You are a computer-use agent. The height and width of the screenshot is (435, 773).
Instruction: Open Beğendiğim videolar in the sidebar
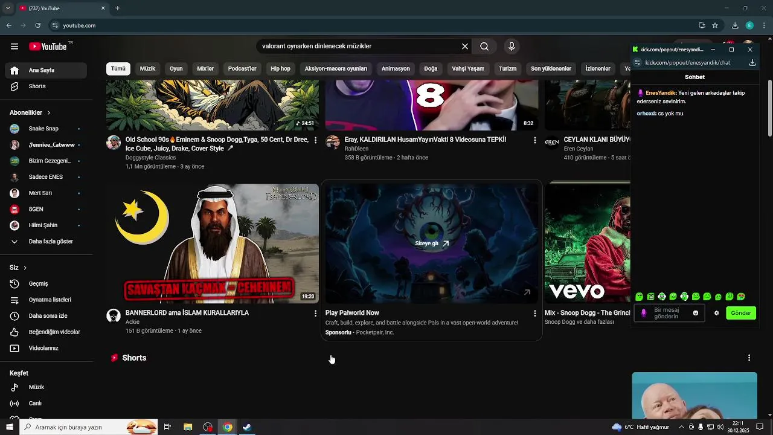point(46,332)
